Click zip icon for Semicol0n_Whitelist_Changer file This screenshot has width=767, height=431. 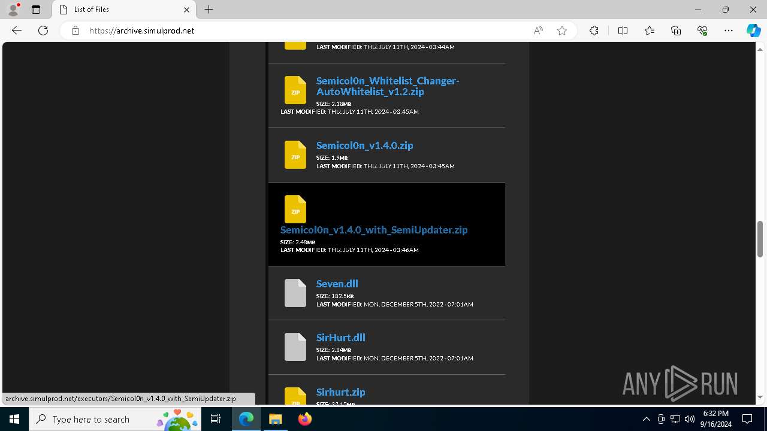tap(295, 90)
